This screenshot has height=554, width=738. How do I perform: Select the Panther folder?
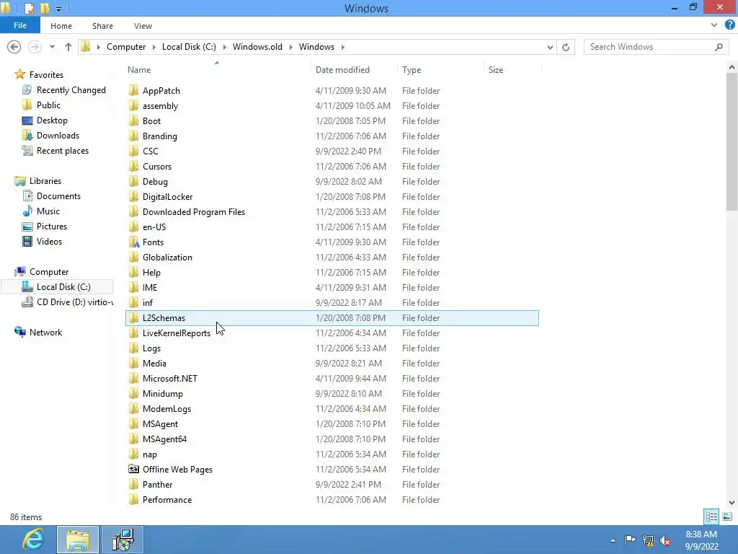click(157, 484)
